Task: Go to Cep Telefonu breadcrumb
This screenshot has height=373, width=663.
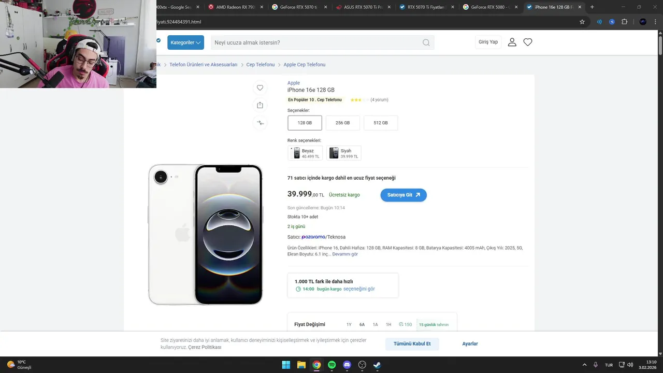Action: tap(261, 65)
